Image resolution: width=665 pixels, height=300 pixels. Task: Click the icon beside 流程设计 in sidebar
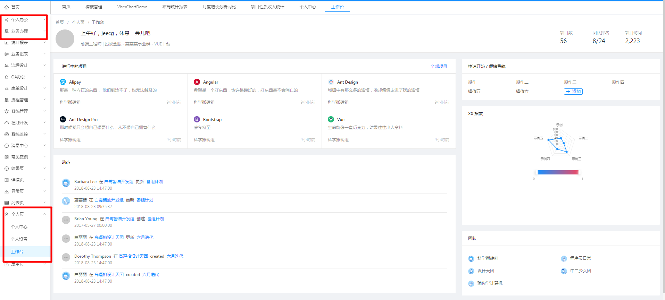pyautogui.click(x=7, y=66)
